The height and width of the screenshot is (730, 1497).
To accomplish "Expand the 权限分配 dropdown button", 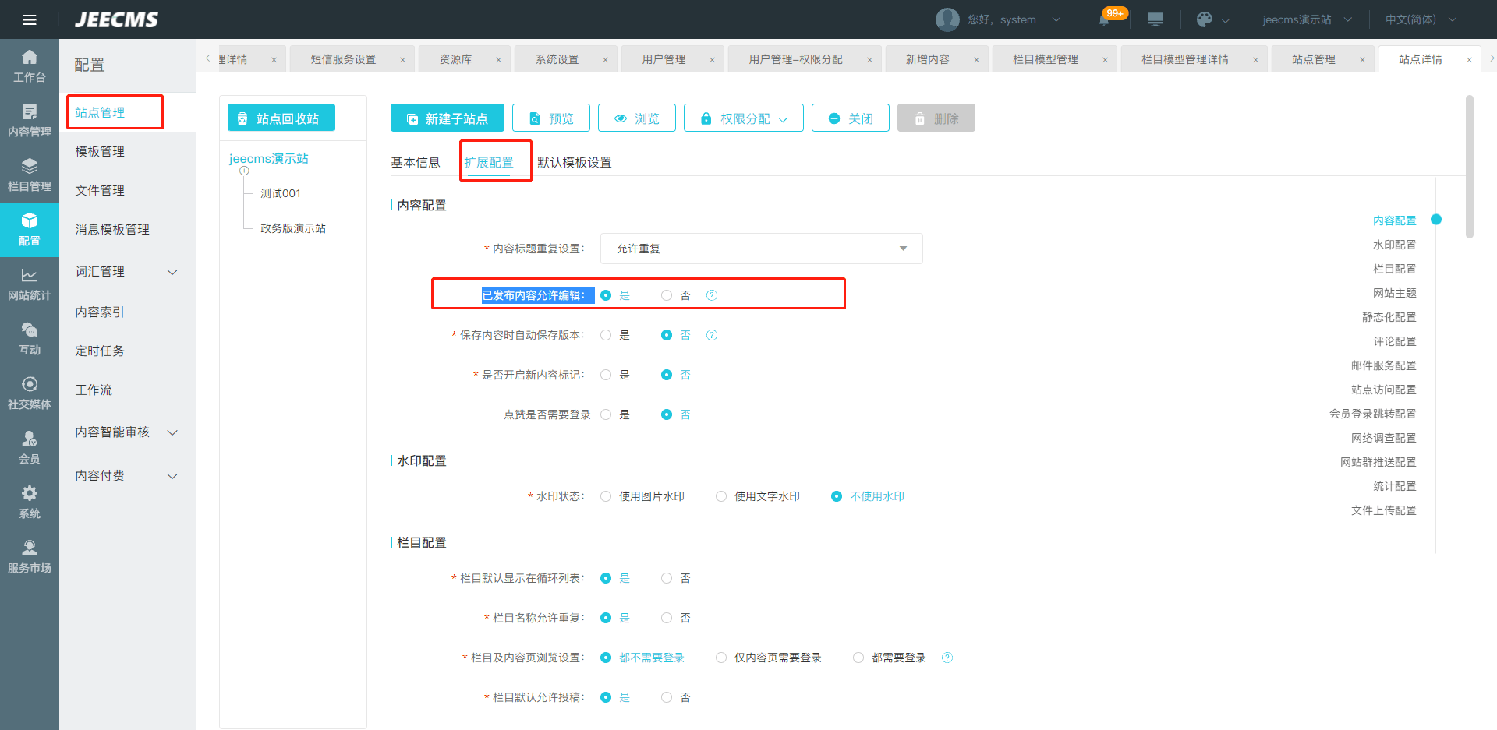I will [743, 118].
